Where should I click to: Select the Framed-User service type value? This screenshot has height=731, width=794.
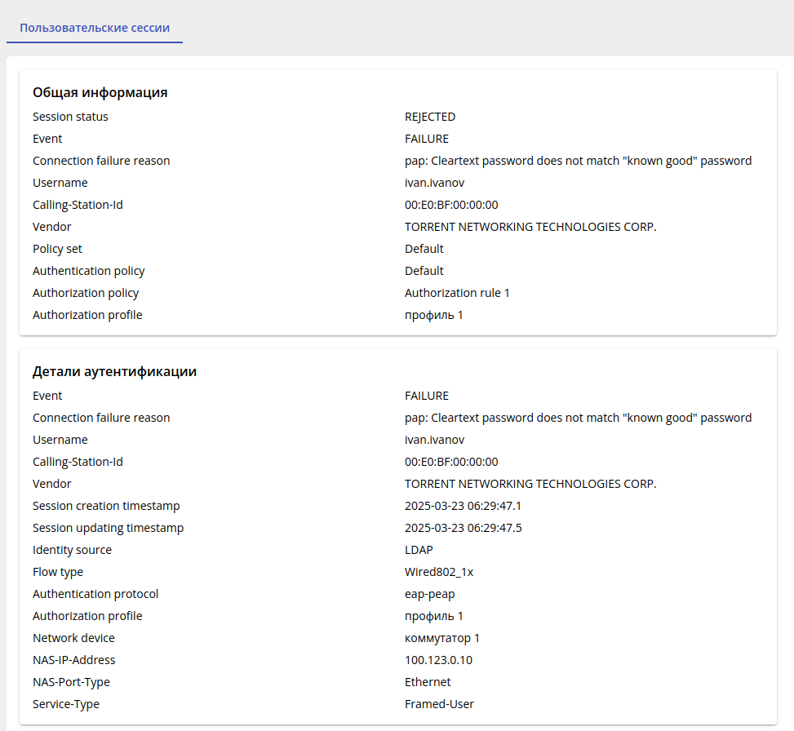tap(439, 704)
